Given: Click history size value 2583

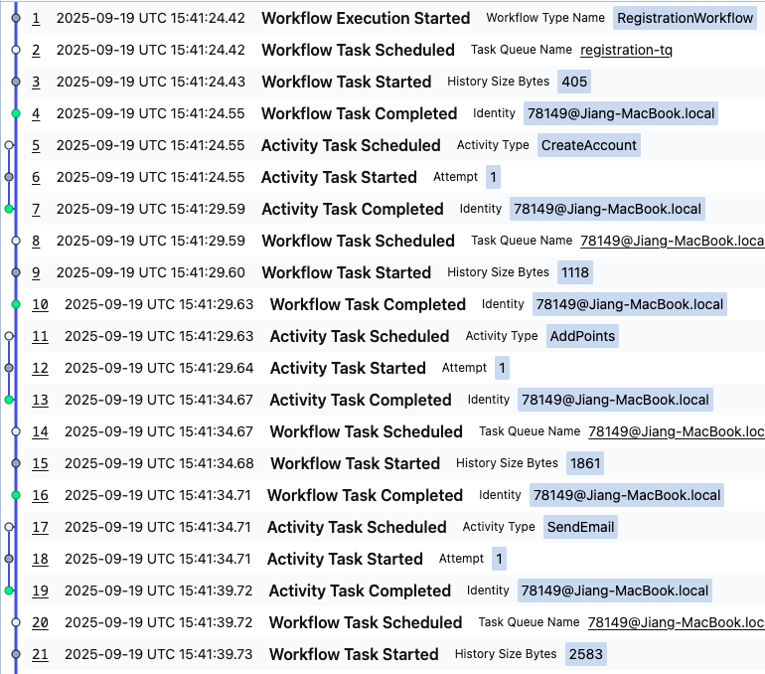Looking at the screenshot, I should click(586, 654).
